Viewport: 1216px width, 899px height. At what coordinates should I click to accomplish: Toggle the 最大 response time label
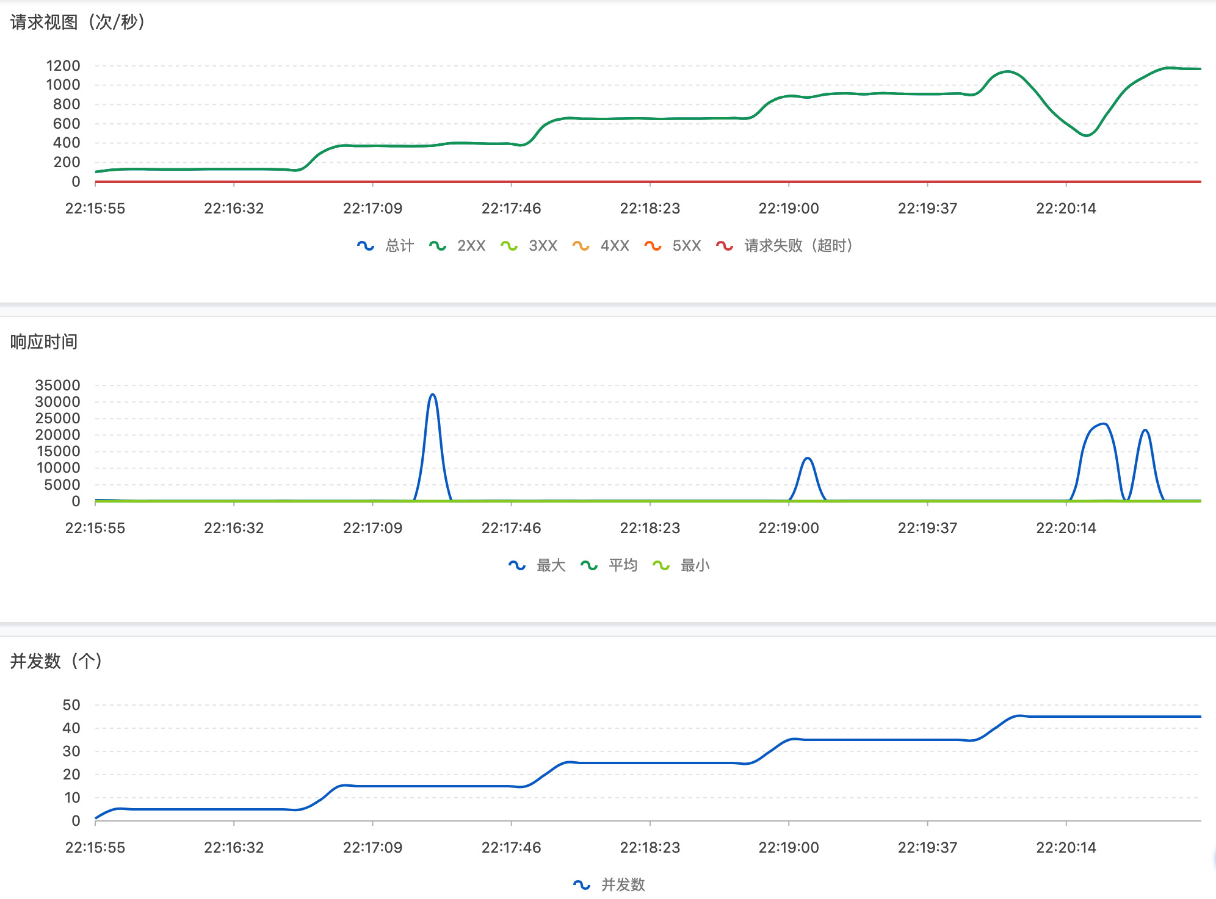tap(551, 565)
